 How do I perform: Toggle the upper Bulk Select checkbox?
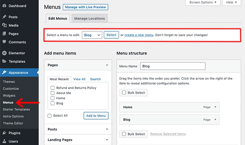(x=124, y=92)
